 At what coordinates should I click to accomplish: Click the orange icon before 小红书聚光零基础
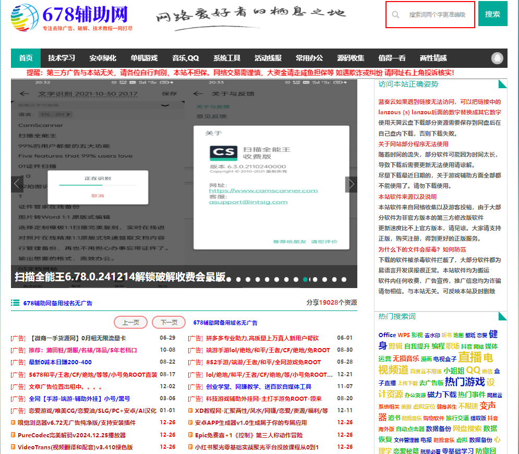pos(190,447)
